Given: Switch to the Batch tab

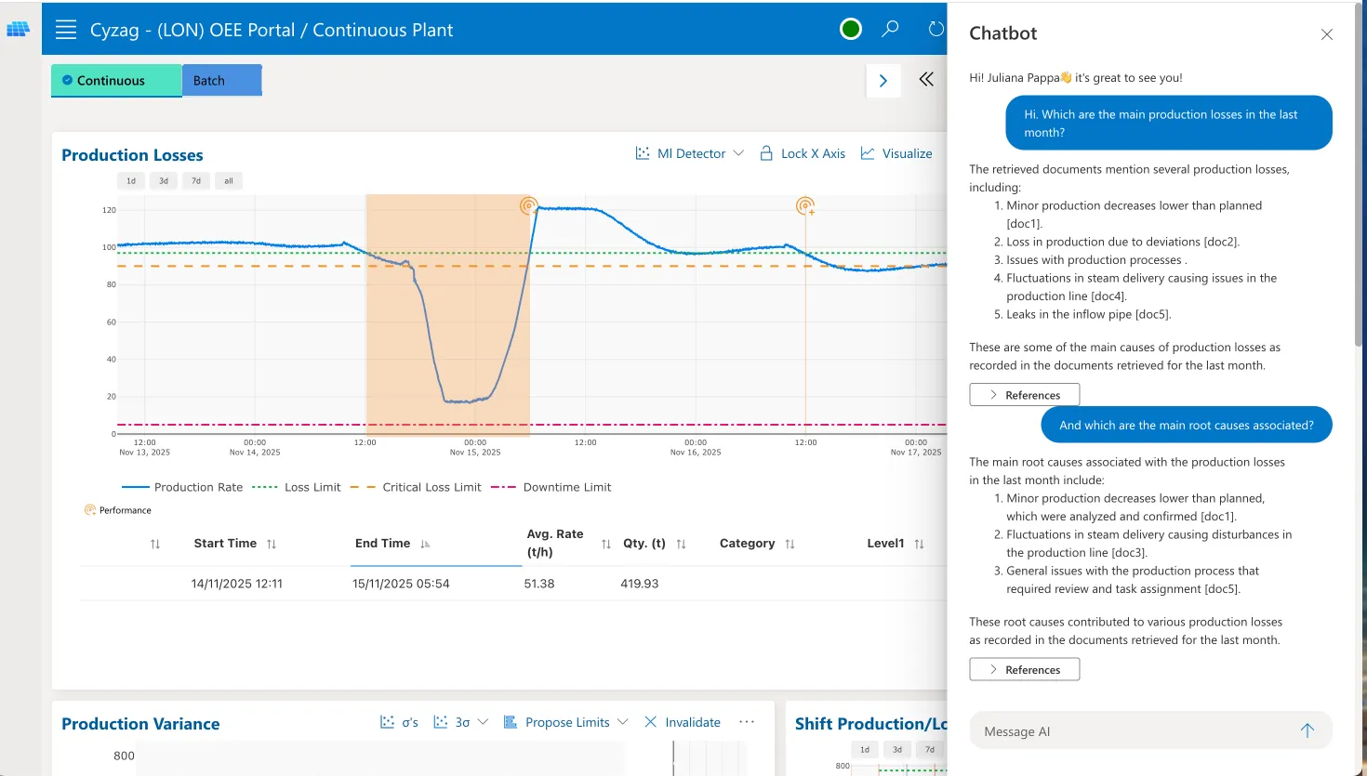Looking at the screenshot, I should coord(221,81).
